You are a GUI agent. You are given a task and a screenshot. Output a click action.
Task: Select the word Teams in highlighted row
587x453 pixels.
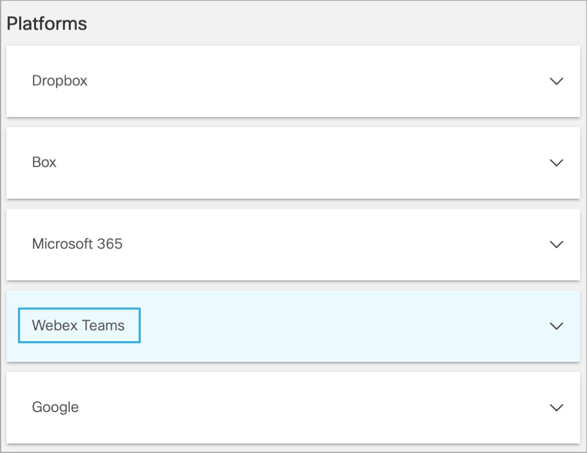pos(103,326)
